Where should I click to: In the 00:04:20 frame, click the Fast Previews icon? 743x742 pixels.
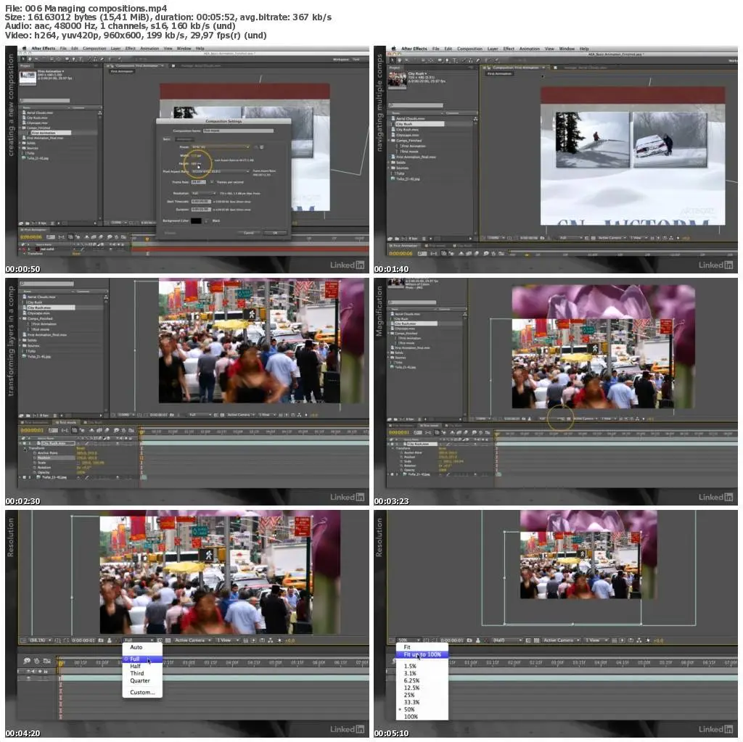[253, 640]
